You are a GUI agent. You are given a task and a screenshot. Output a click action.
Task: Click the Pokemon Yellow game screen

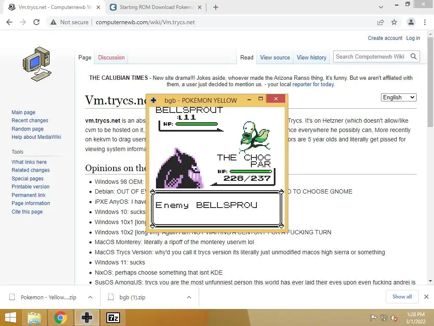click(x=217, y=168)
